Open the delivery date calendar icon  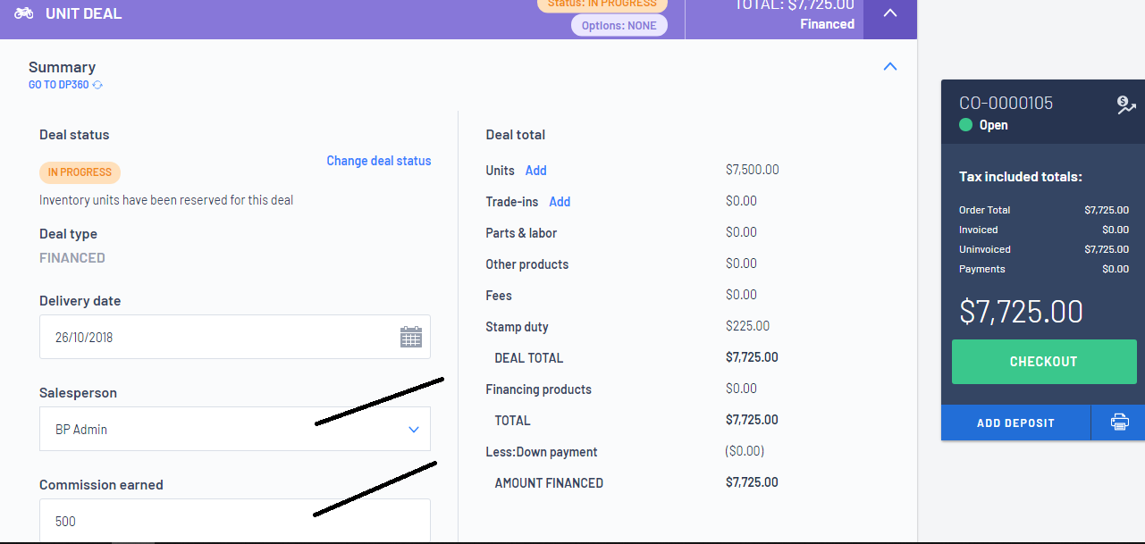pyautogui.click(x=411, y=337)
